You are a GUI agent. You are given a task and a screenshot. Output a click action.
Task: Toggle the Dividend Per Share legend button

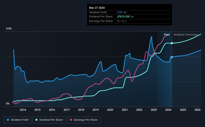coord(49,120)
